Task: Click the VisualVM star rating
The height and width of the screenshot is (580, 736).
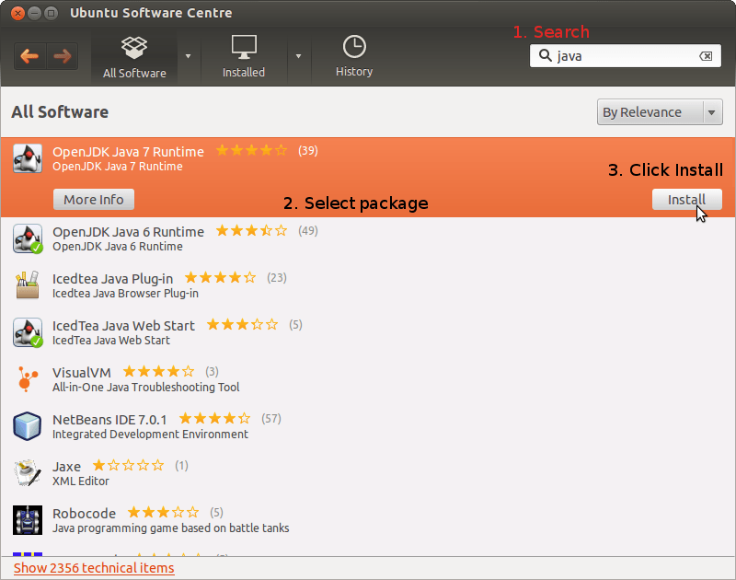Action: 158,372
